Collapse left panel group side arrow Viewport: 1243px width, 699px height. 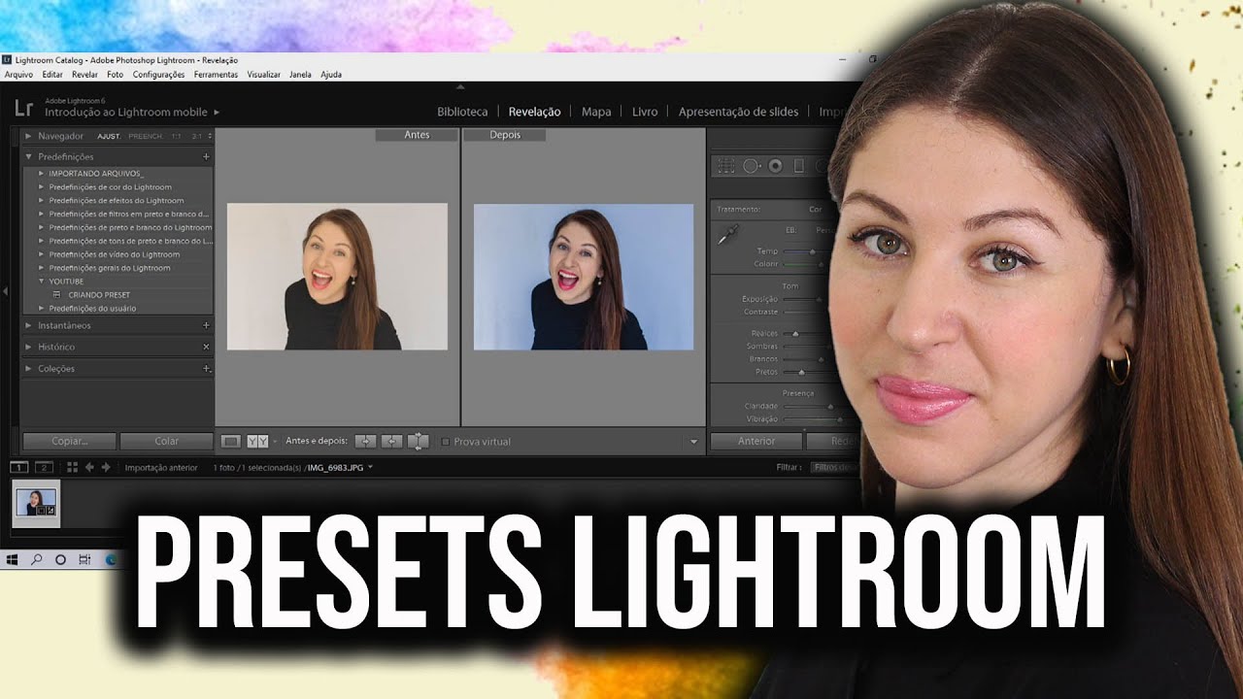click(x=5, y=290)
